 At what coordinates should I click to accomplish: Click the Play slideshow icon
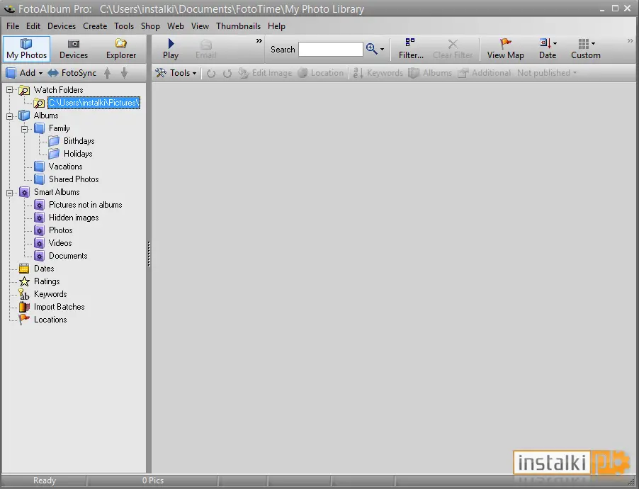pyautogui.click(x=171, y=44)
